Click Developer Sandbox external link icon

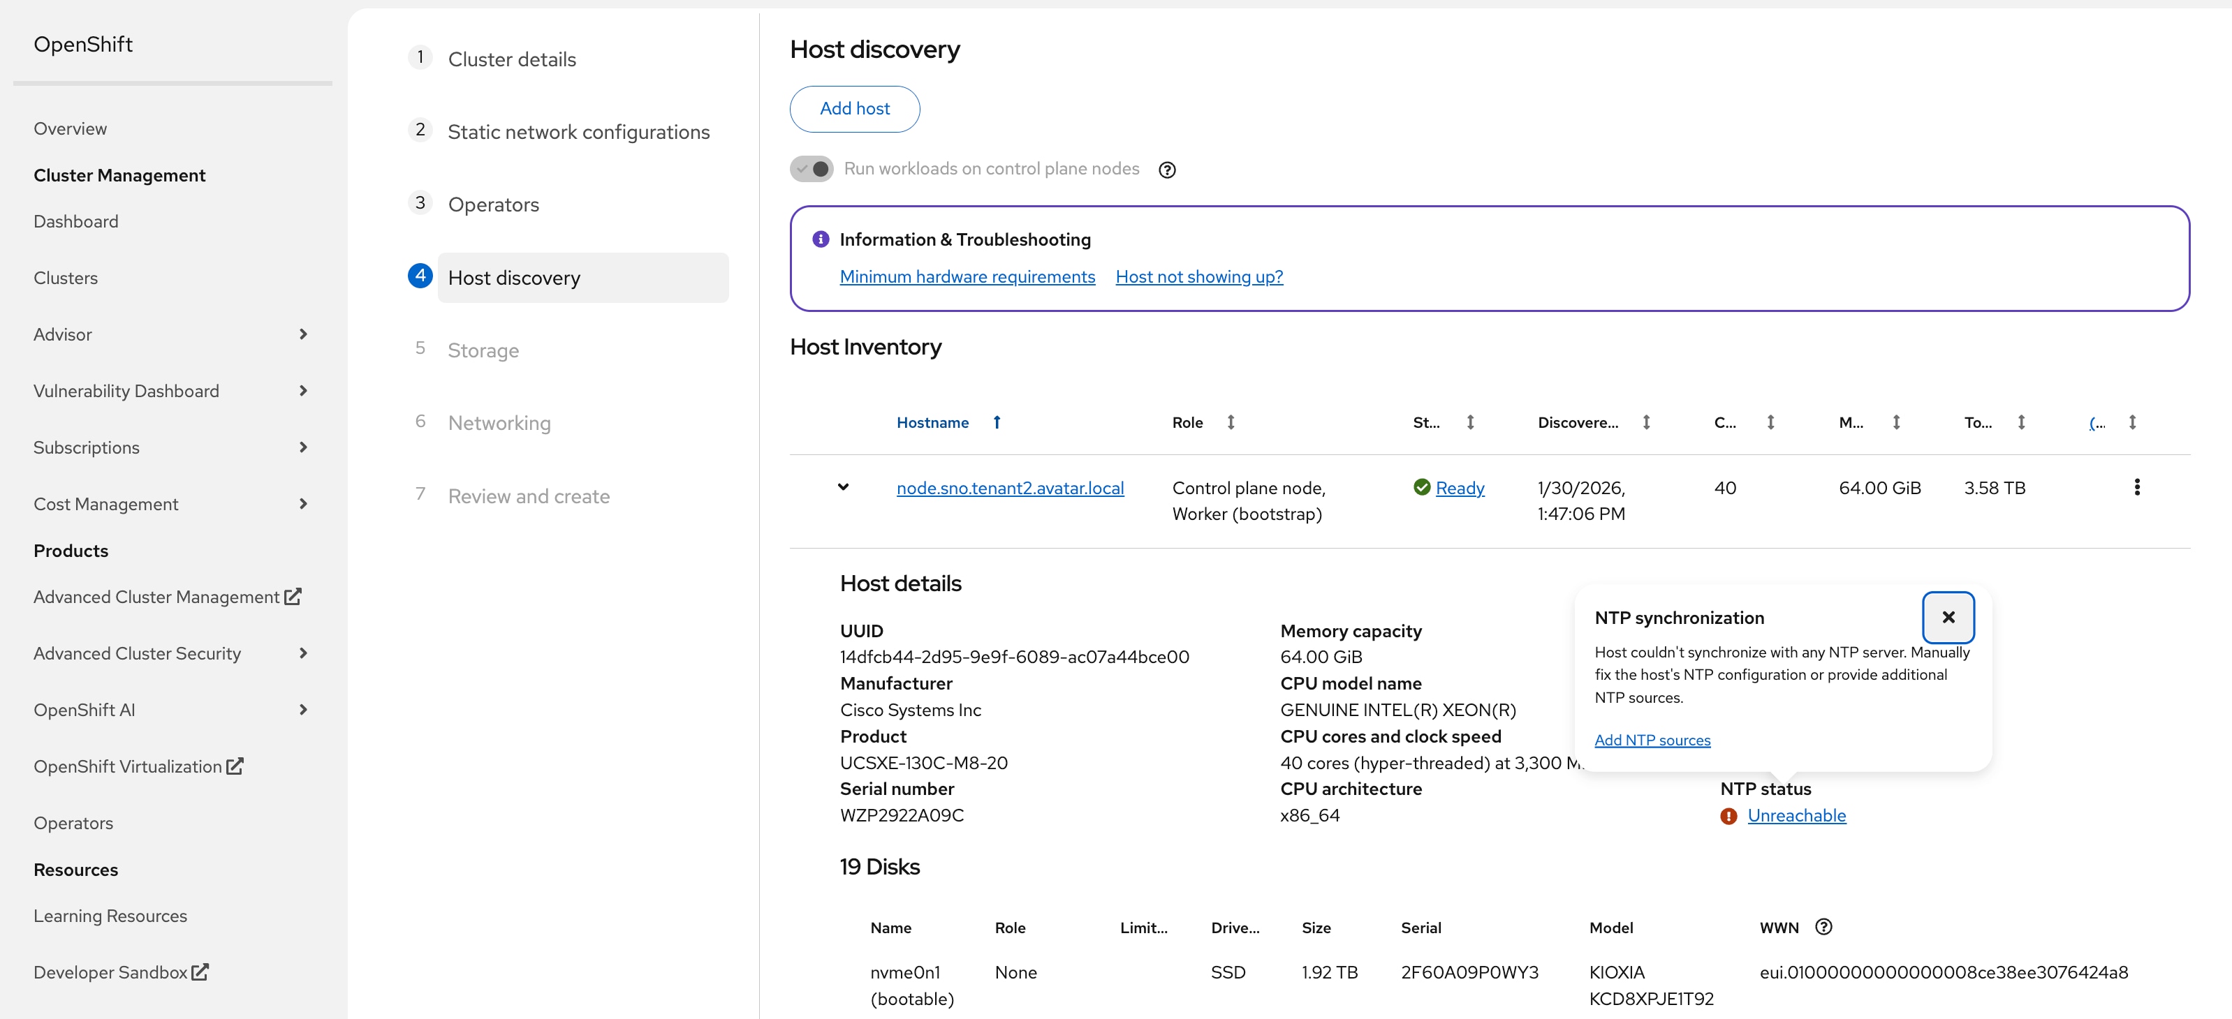(x=200, y=972)
